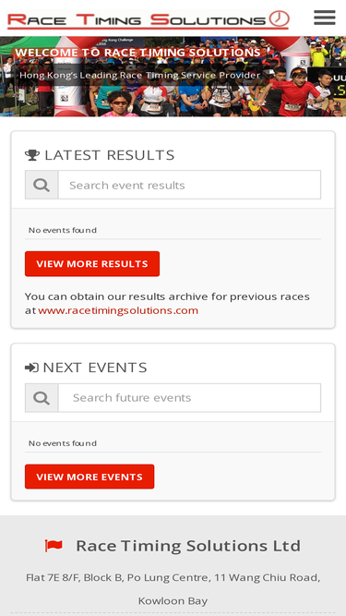Click the No events found row under Latest Results
346x616 pixels.
tap(173, 230)
